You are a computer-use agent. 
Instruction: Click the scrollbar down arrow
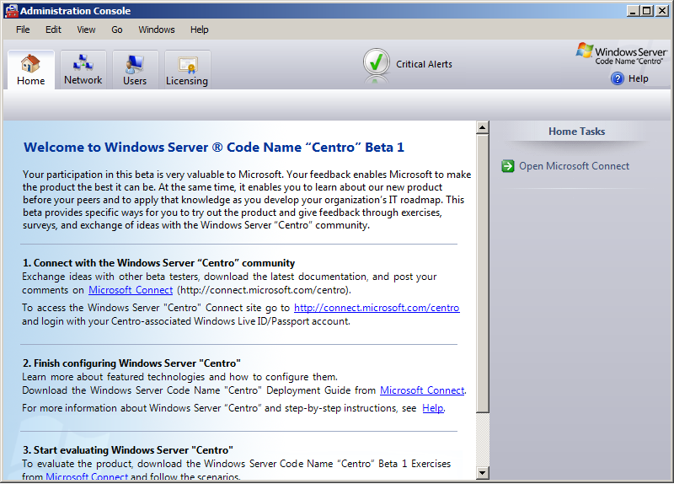[x=483, y=473]
